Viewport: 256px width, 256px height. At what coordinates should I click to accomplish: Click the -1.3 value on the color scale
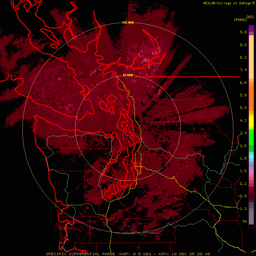242,209
